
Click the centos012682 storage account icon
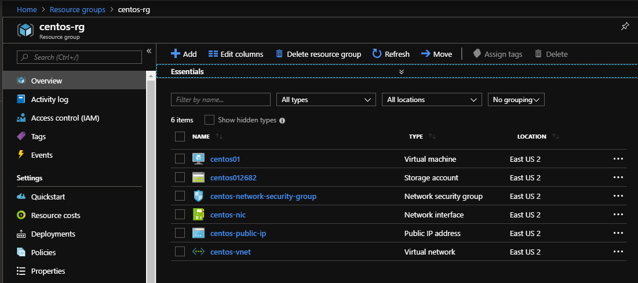pos(198,177)
